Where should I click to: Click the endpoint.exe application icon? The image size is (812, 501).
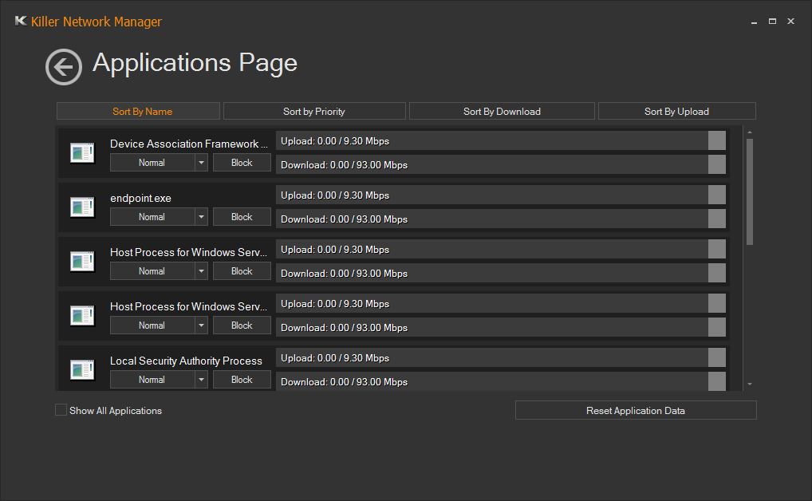[x=82, y=207]
